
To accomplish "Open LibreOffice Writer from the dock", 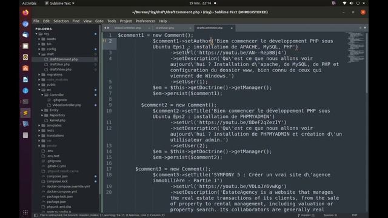I will click(x=25, y=79).
